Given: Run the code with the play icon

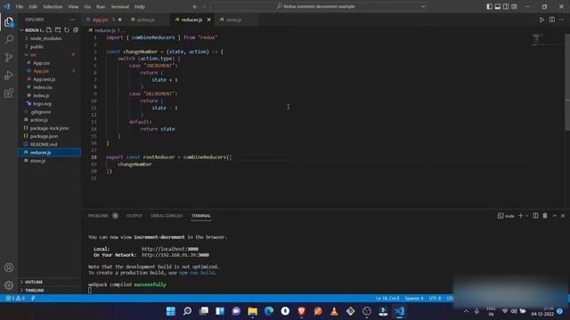Looking at the screenshot, I should (541, 20).
